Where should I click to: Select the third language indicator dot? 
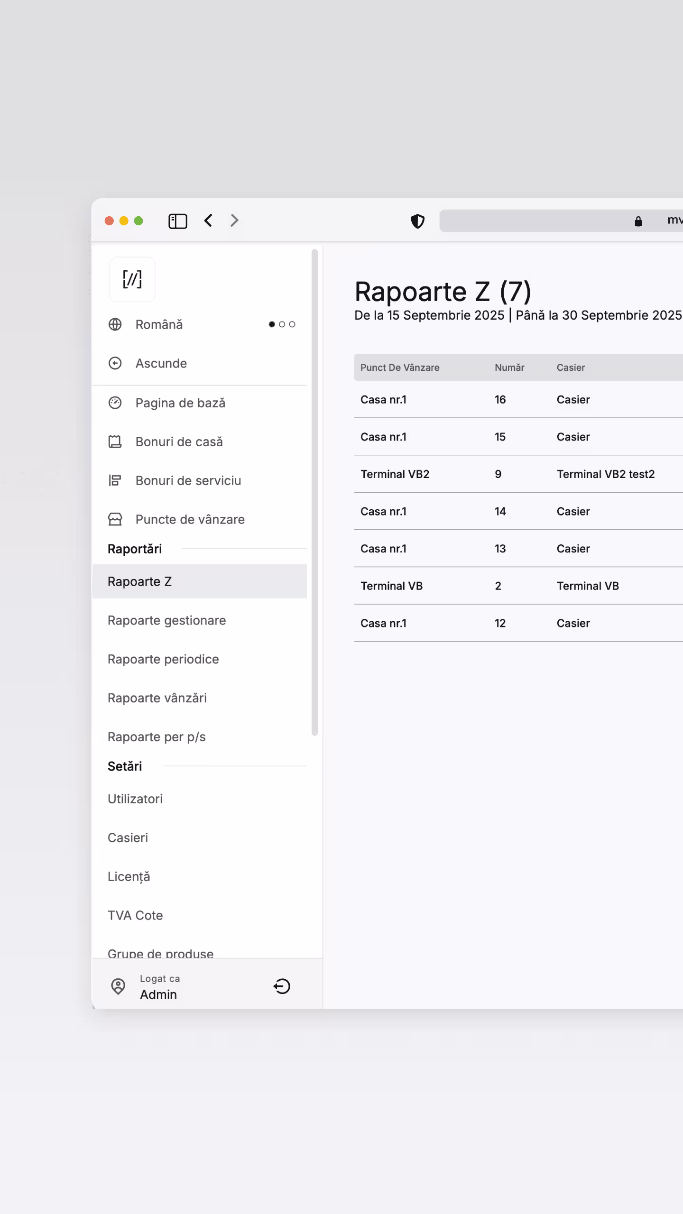(x=292, y=324)
